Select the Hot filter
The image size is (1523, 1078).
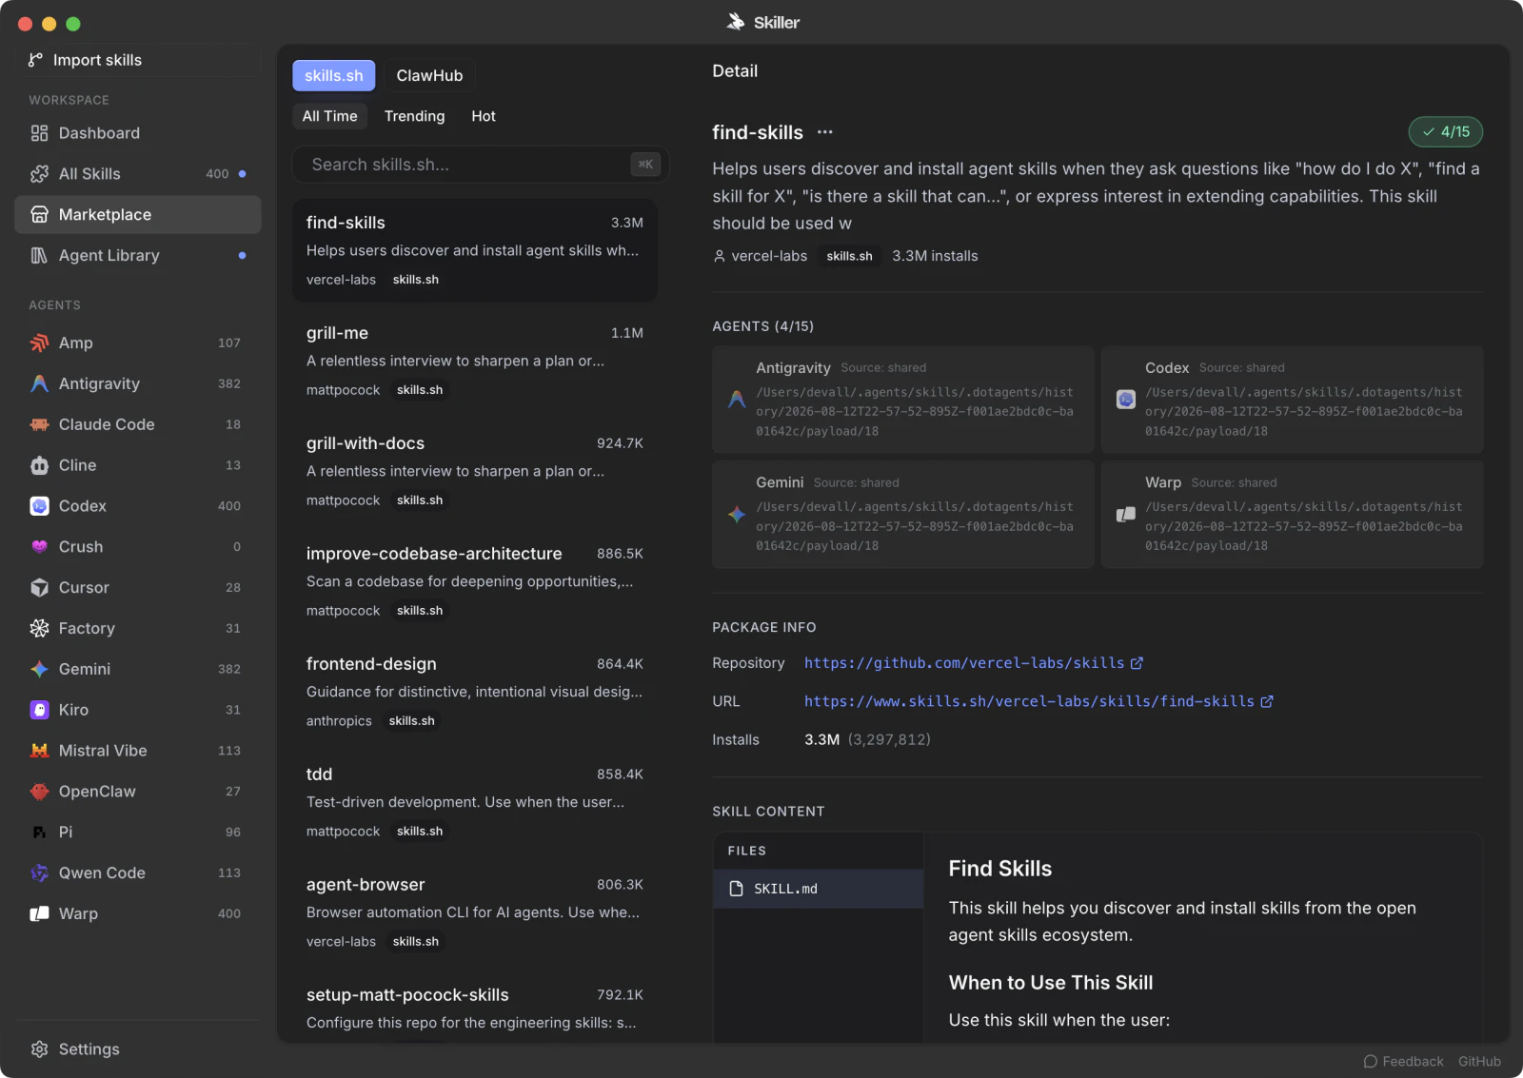(x=484, y=116)
